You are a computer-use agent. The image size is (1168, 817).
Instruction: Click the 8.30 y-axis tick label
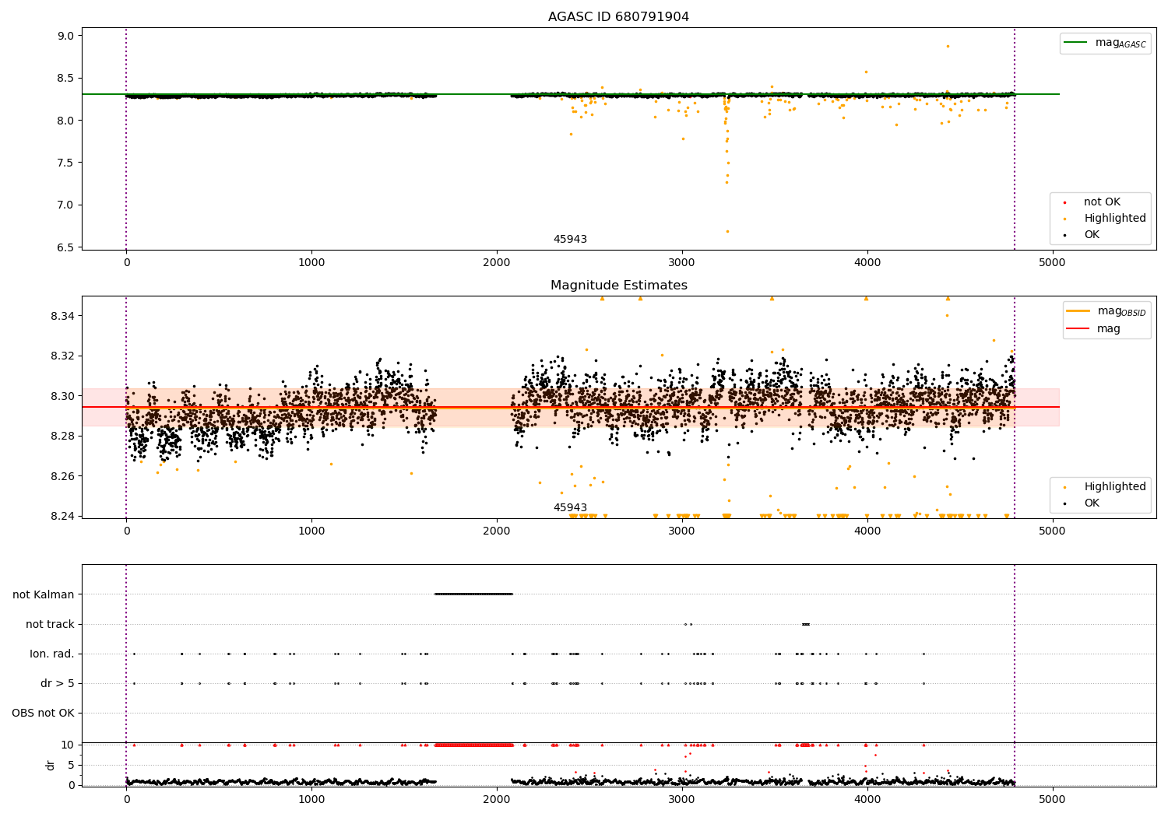(x=62, y=396)
